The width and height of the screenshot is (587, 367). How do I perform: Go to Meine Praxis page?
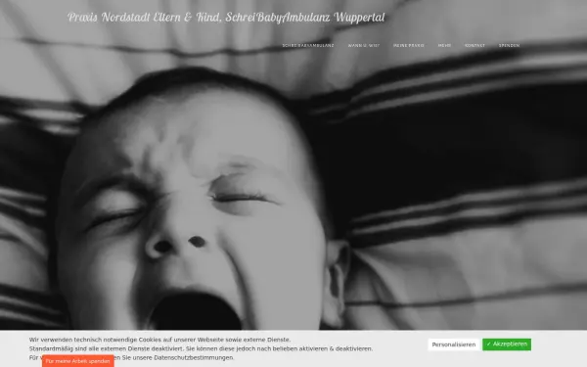pos(408,46)
